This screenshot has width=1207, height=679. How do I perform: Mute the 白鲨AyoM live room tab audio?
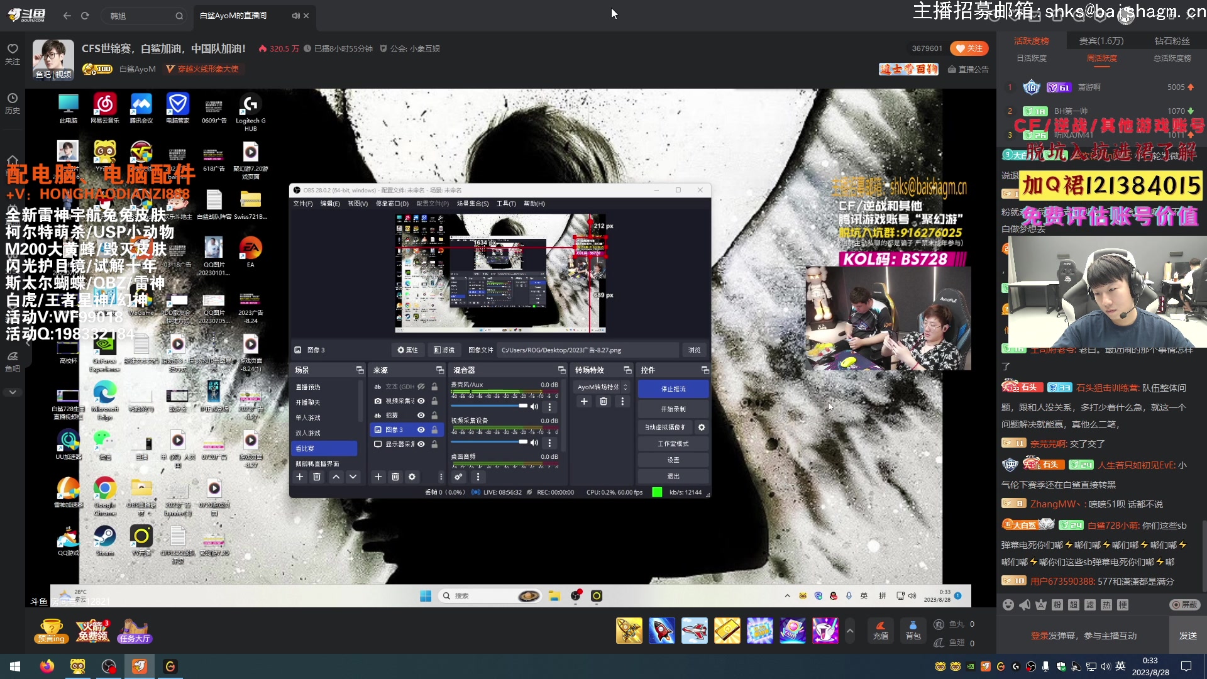tap(295, 16)
